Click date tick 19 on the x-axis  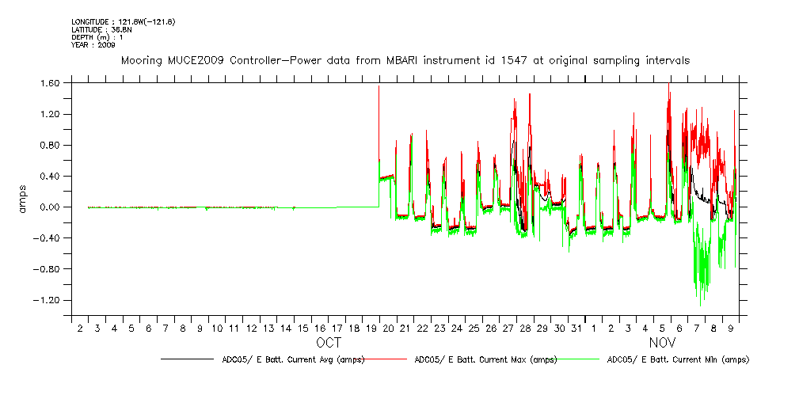(x=371, y=328)
